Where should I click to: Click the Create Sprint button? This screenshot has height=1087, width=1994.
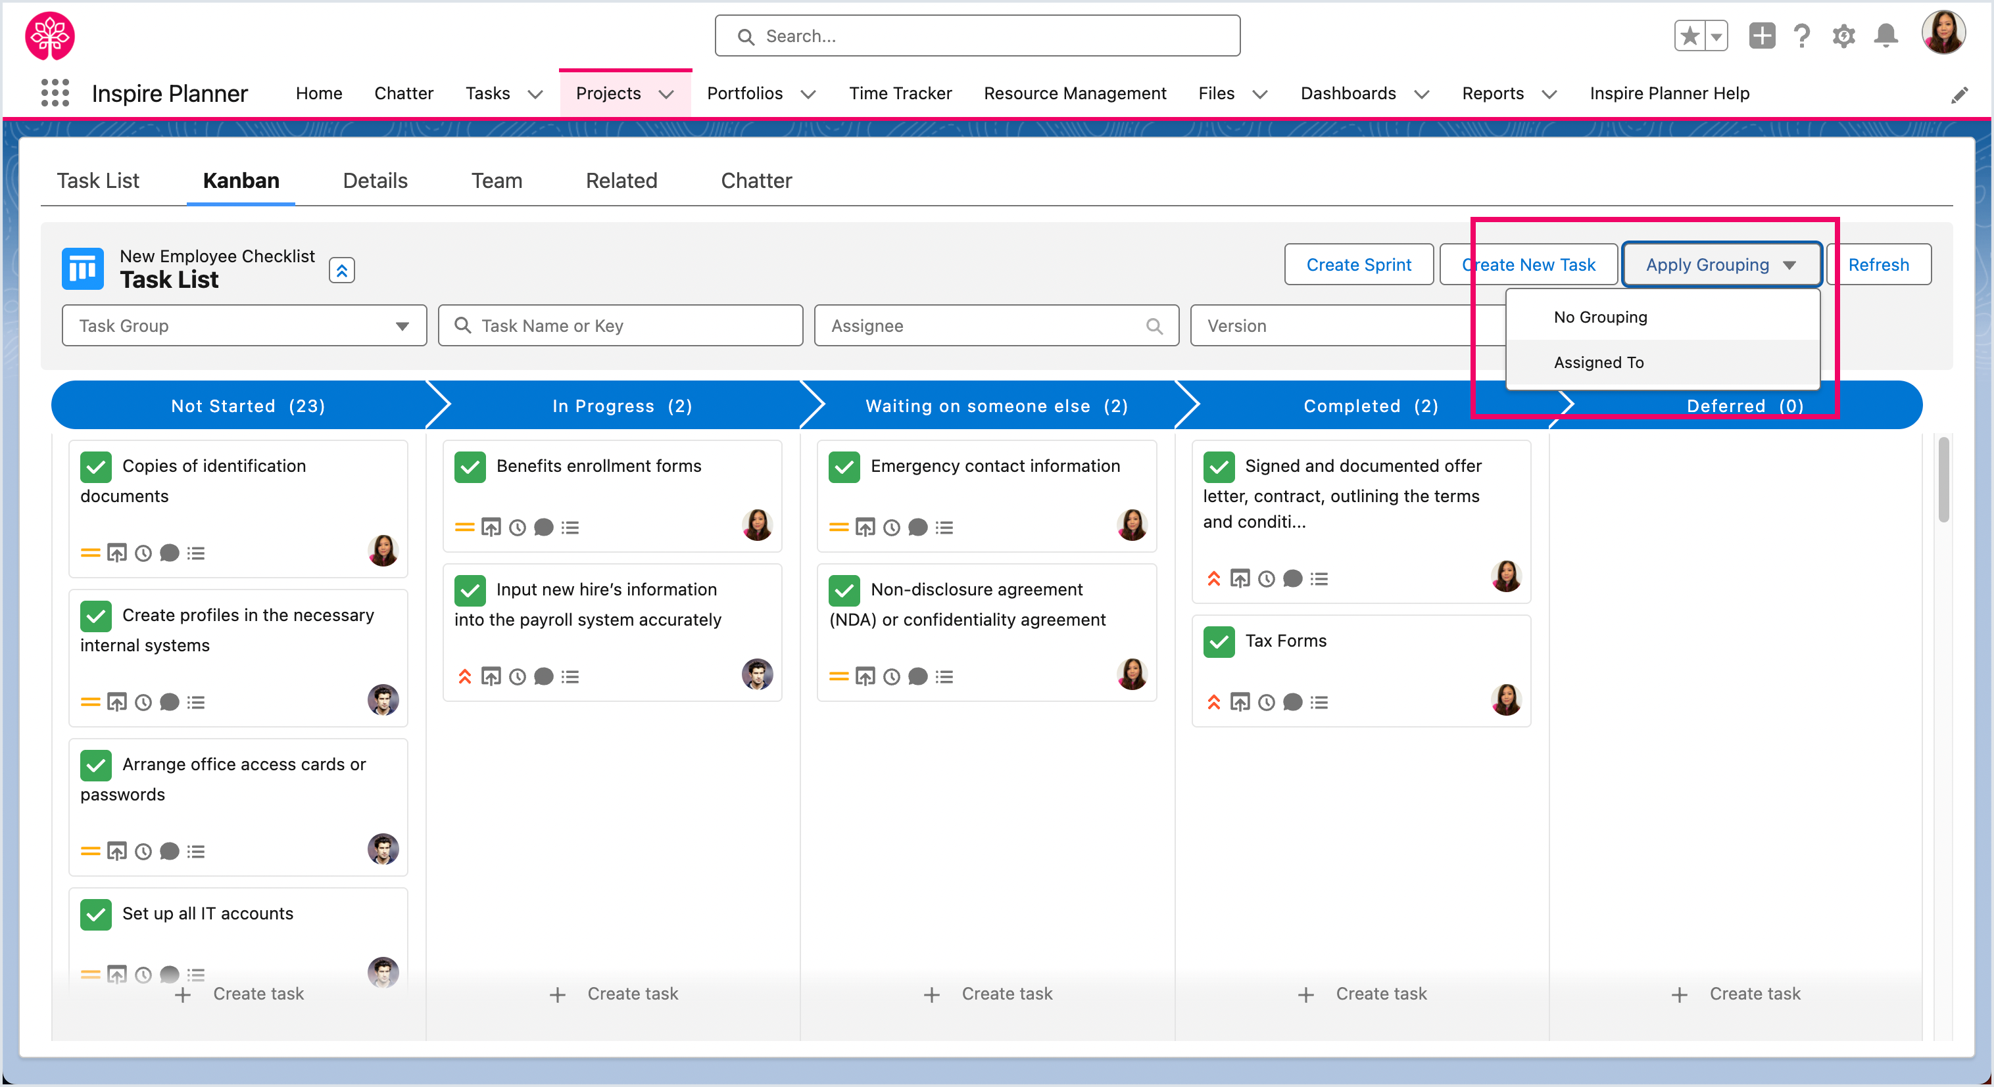(x=1359, y=265)
